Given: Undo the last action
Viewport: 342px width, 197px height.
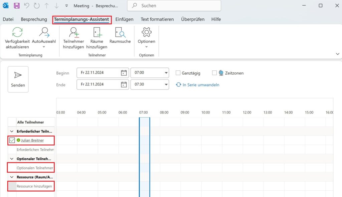Looking at the screenshot, I should pos(27,6).
